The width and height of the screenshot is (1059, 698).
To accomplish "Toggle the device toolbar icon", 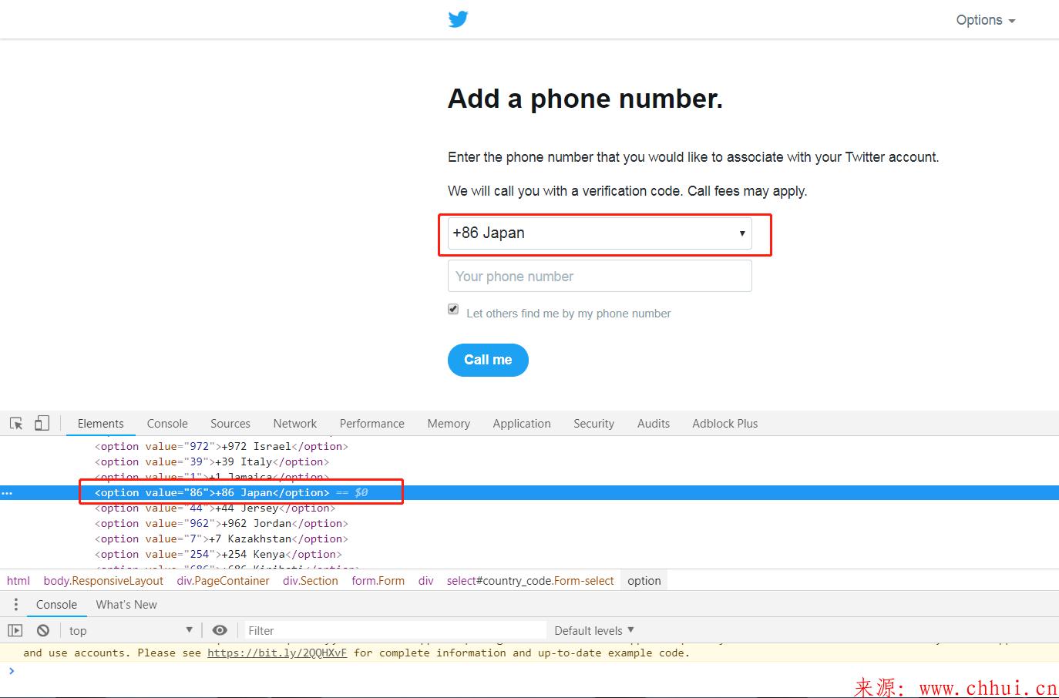I will click(42, 423).
